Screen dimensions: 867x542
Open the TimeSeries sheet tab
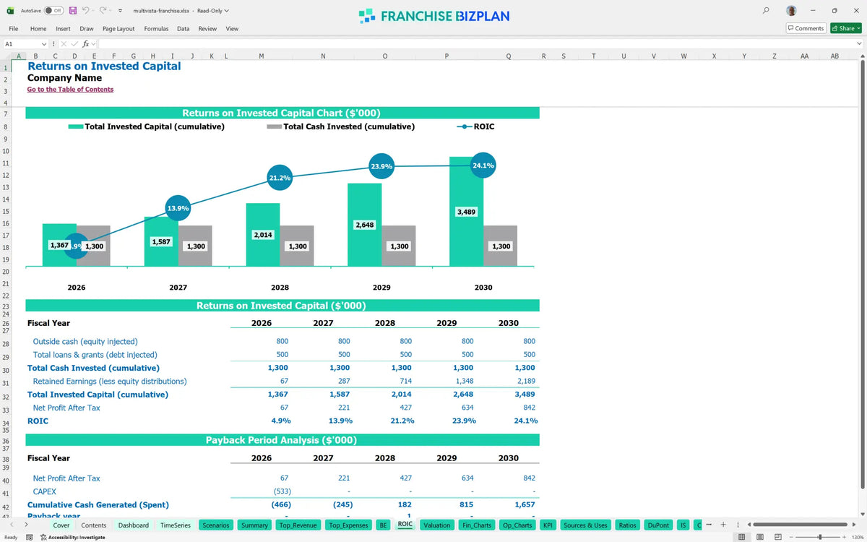click(x=176, y=525)
